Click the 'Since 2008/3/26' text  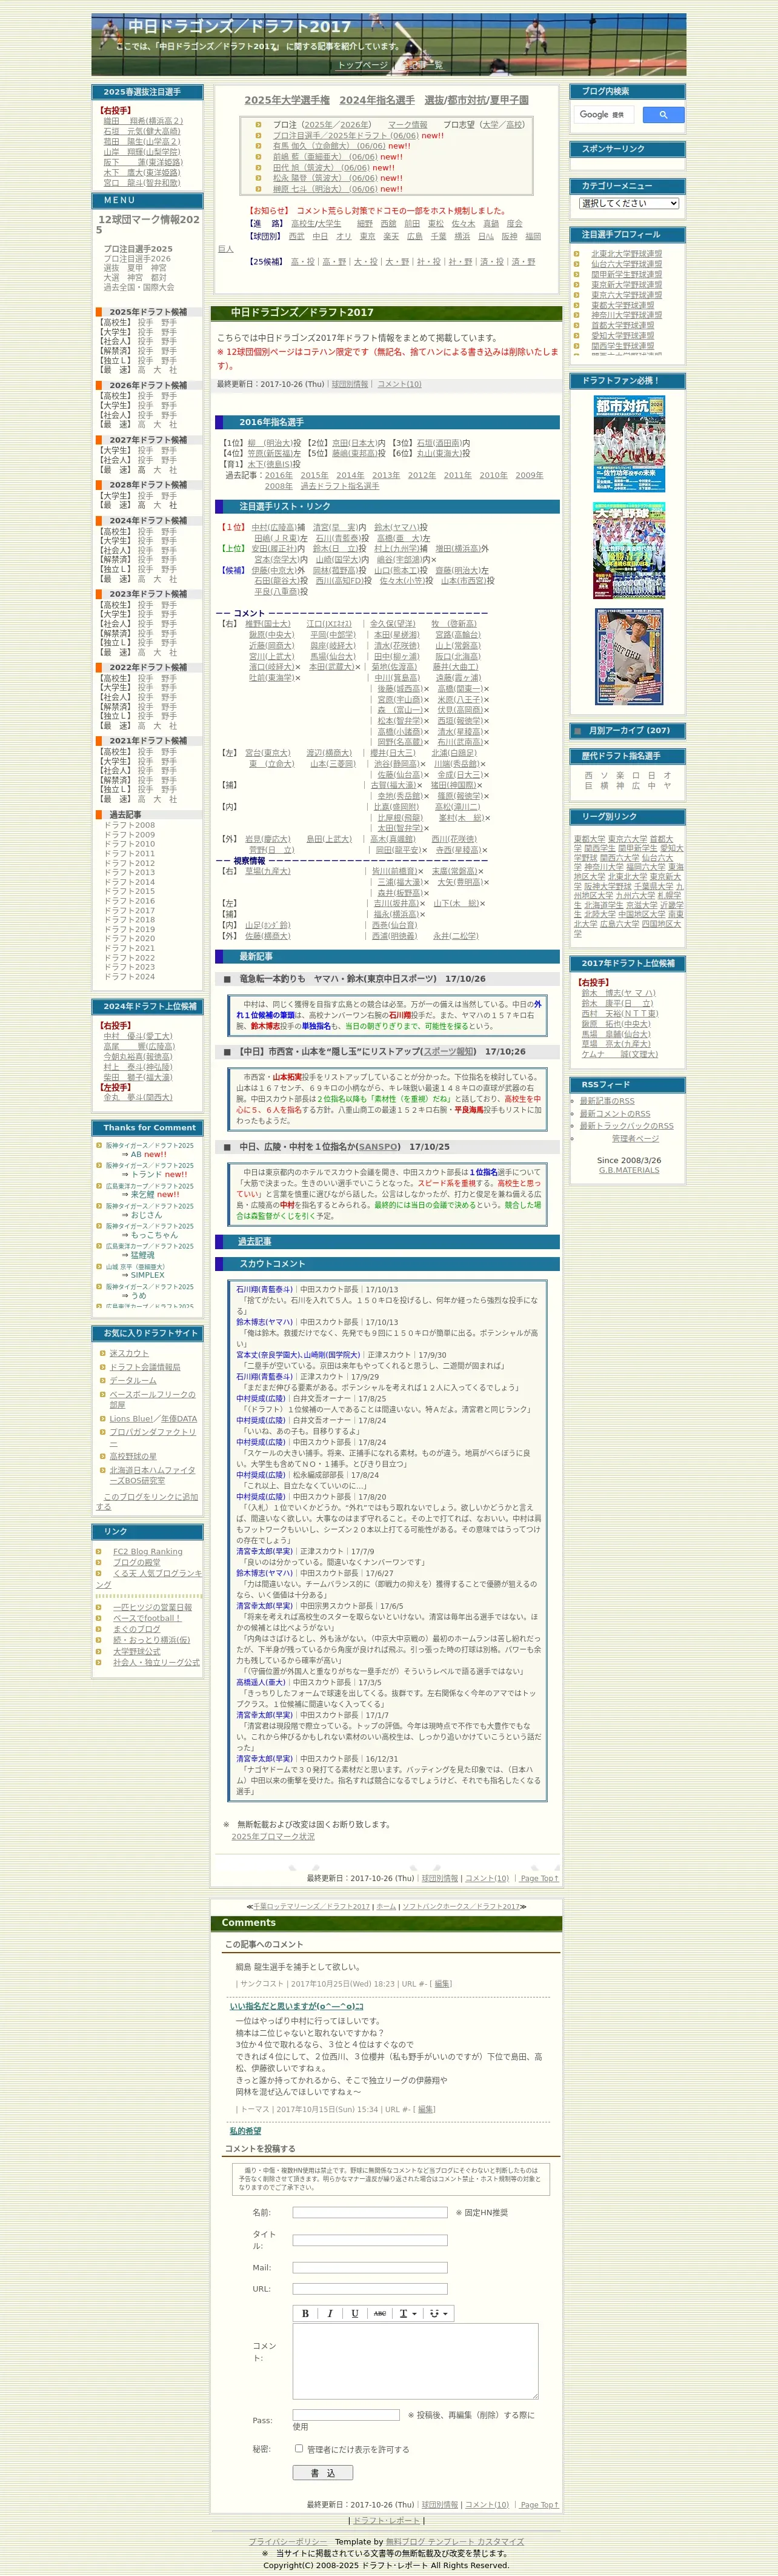[629, 1160]
